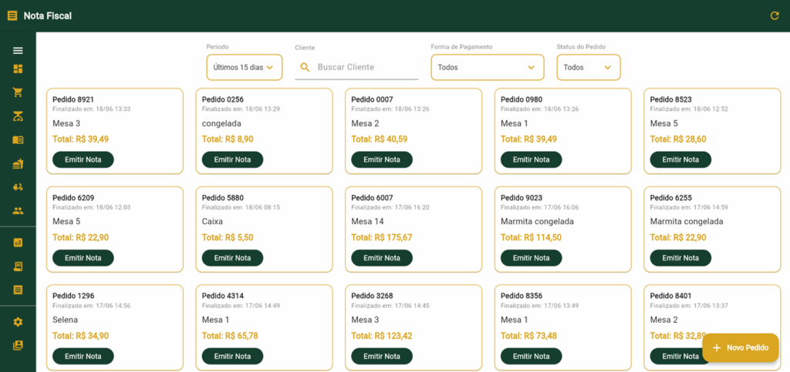This screenshot has height=372, width=790.
Task: Click Emitir Nota on Pedido 0980
Action: point(531,159)
